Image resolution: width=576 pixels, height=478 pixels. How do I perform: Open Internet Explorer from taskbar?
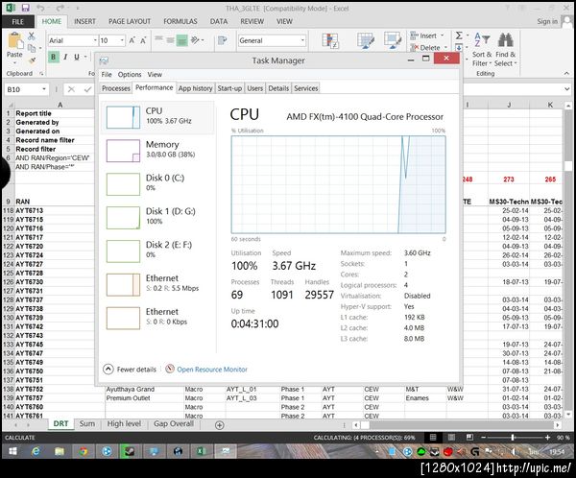coord(36,451)
